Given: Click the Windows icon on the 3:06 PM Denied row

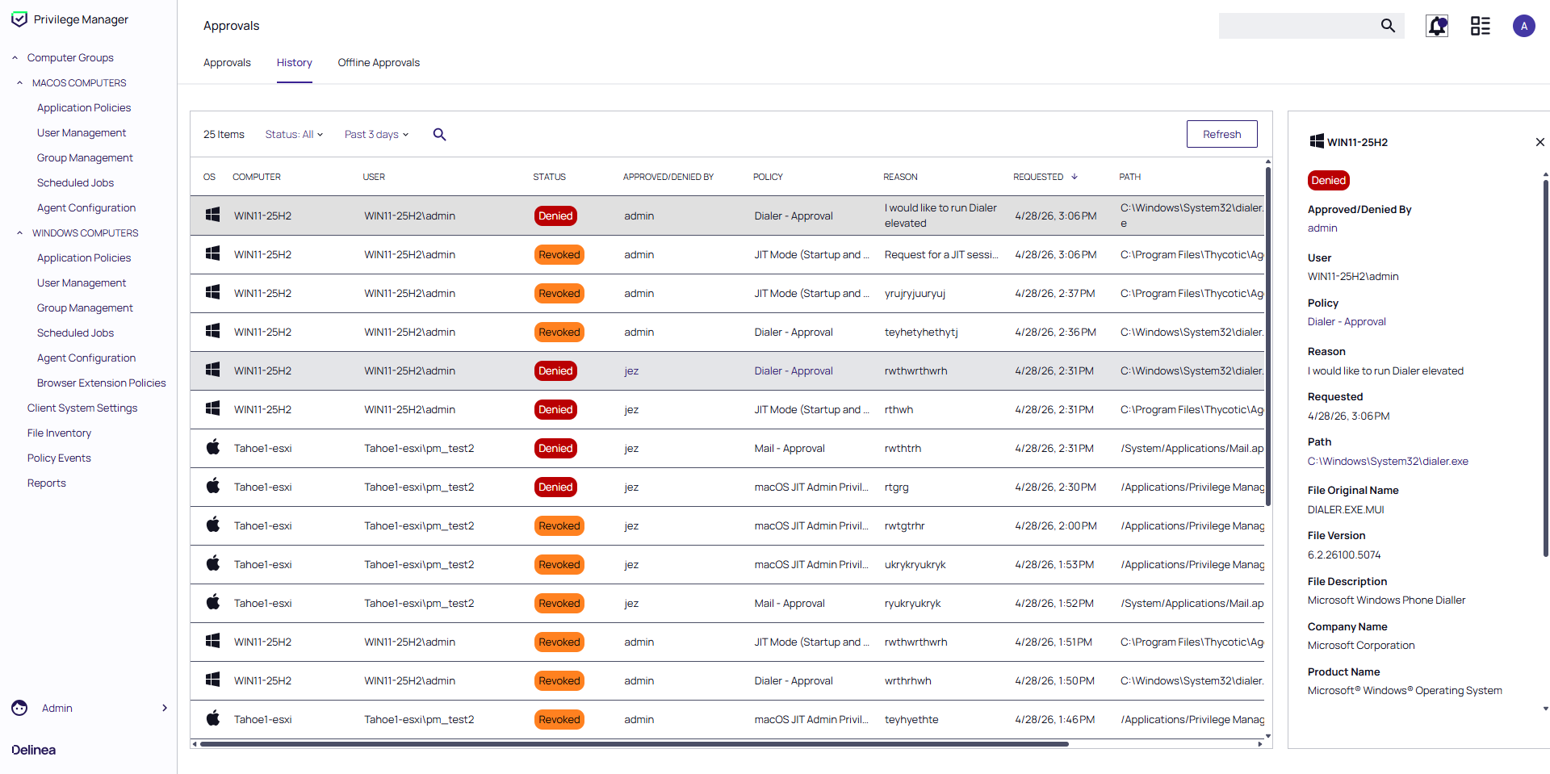Looking at the screenshot, I should pos(213,215).
